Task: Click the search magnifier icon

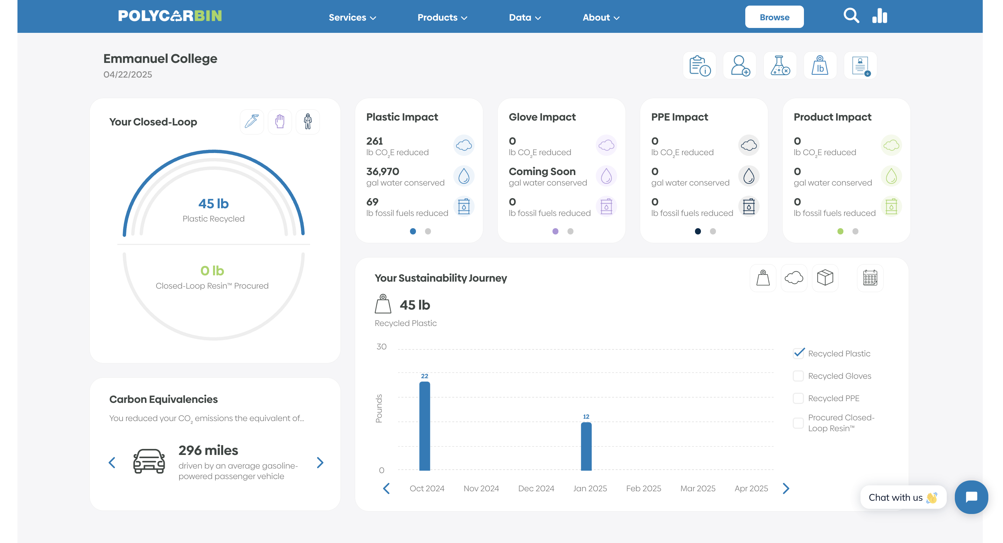Action: point(851,16)
